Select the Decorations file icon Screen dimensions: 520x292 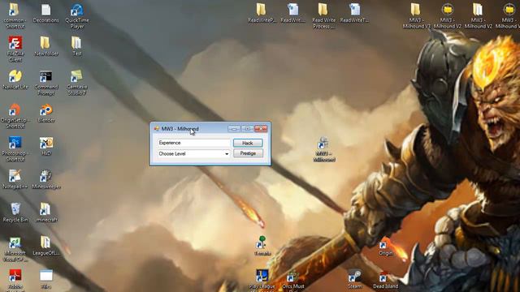(x=45, y=13)
